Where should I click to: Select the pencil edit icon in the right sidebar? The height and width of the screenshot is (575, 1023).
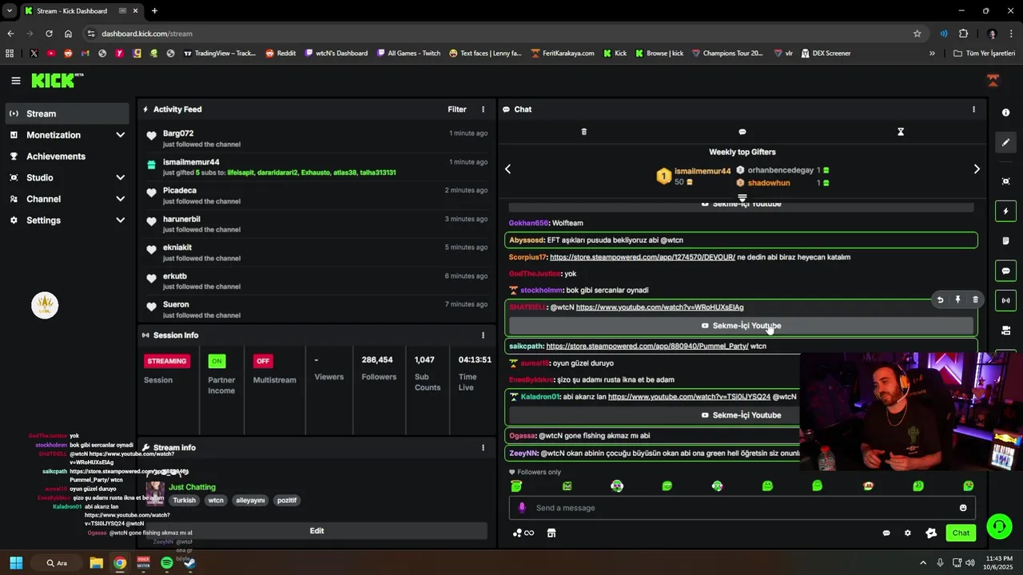[x=1005, y=142]
